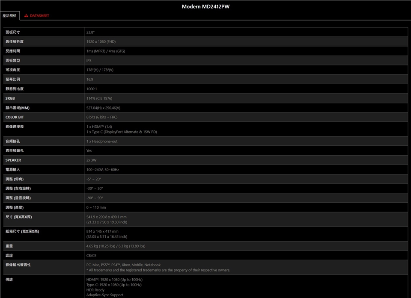The height and width of the screenshot is (298, 411).
Task: Select the HDR Ready note line
Action: click(x=95, y=290)
